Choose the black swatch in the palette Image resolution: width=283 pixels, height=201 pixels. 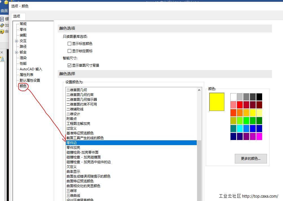coord(259,97)
